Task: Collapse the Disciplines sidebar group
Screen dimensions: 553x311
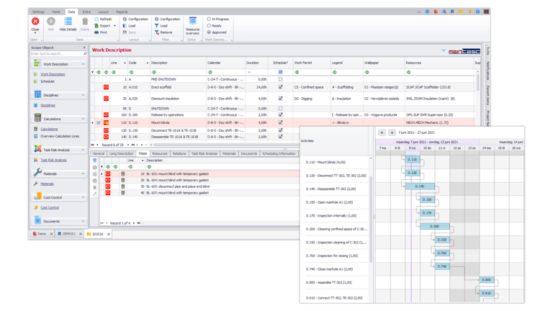Action: (84, 95)
